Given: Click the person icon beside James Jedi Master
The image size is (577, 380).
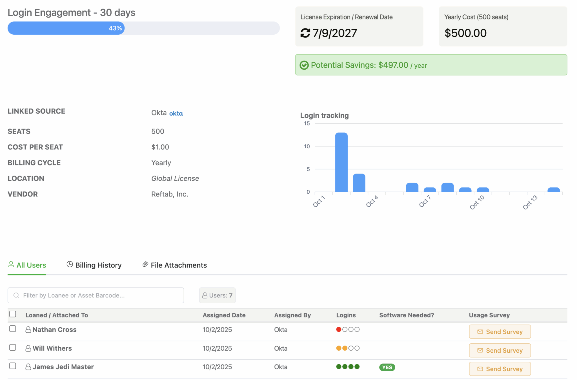Looking at the screenshot, I should 28,367.
